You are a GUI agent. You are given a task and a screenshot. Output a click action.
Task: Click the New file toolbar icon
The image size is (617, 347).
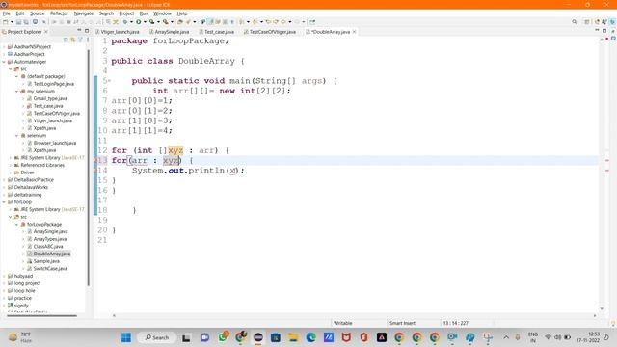[x=6, y=22]
